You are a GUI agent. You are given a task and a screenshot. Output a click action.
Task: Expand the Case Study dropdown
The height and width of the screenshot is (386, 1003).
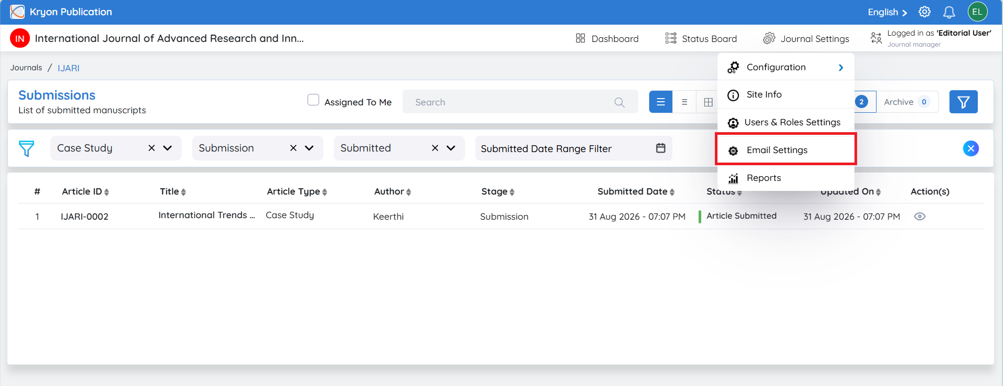(167, 148)
